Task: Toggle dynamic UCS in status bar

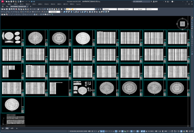Action: (131, 131)
